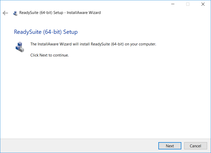
Task: Continue setup with the Next button
Action: click(x=170, y=146)
